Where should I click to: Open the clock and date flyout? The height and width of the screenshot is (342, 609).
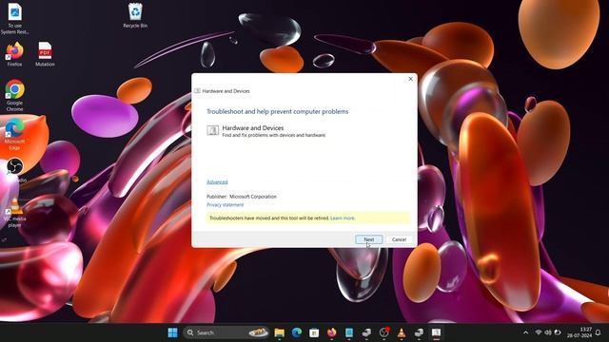point(580,332)
